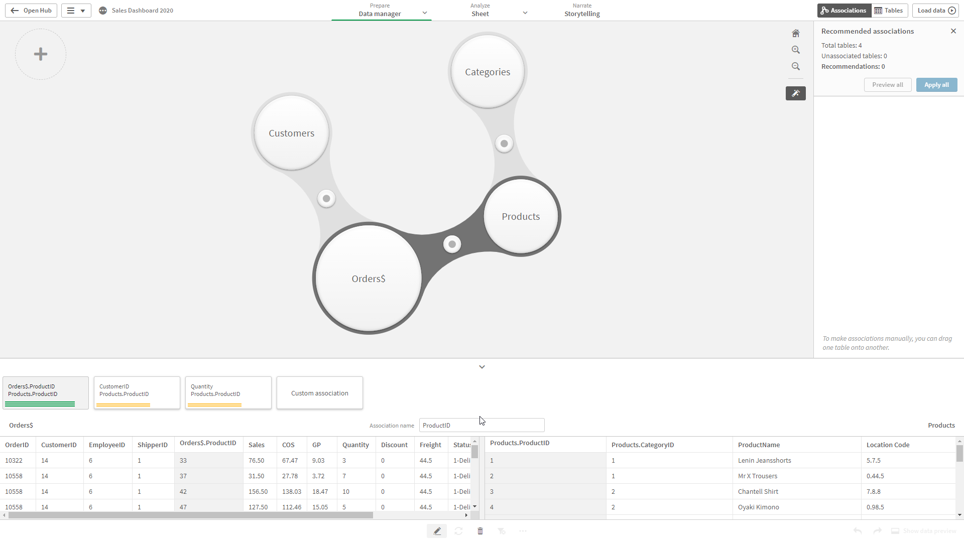Switch to the Tables view
The image size is (964, 542).
(x=889, y=11)
